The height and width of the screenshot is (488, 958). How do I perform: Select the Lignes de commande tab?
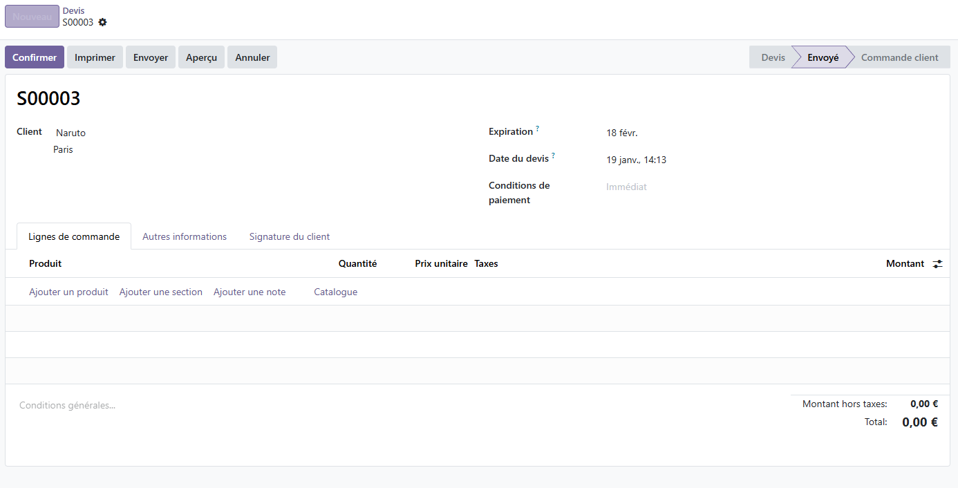click(x=74, y=236)
